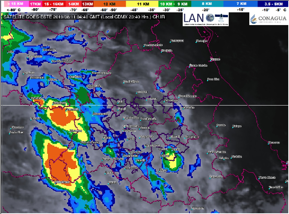Click the Zacatlán city label
289x214 pixels.
tap(189, 107)
